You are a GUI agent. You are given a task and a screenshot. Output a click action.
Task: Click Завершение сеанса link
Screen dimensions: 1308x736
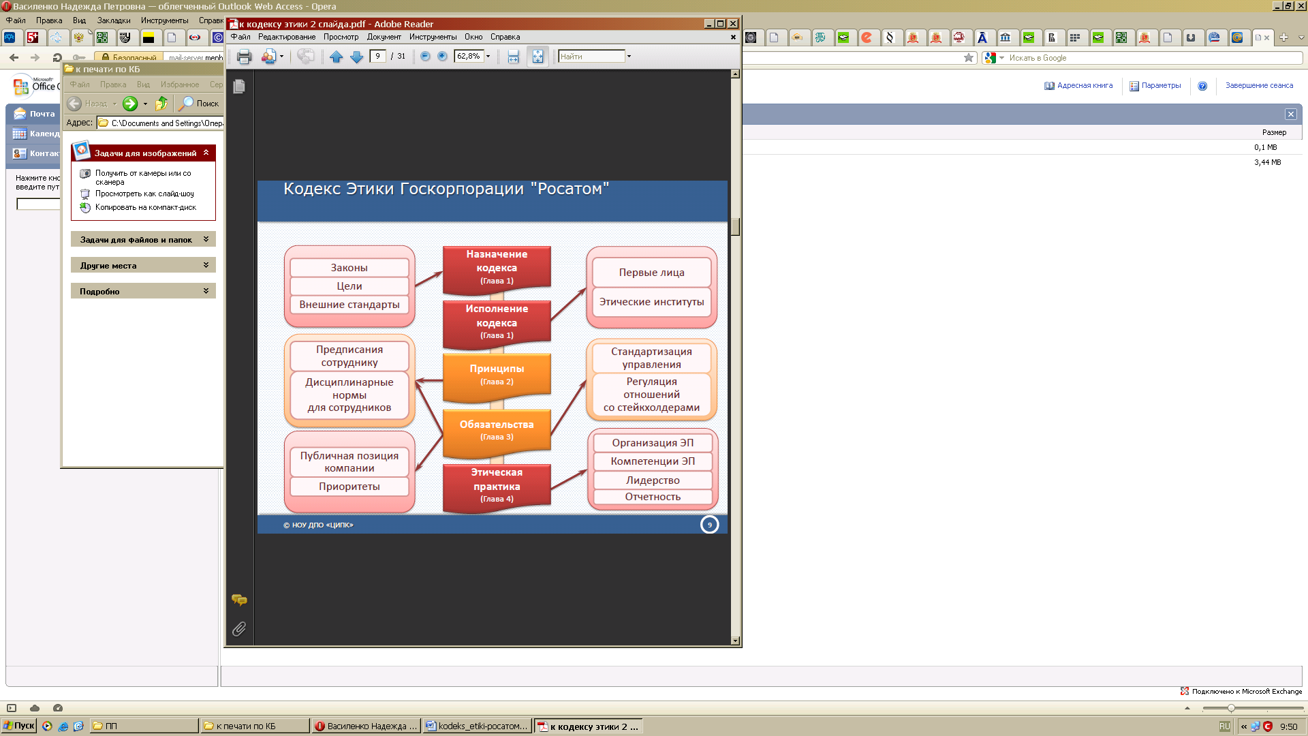[x=1259, y=86]
